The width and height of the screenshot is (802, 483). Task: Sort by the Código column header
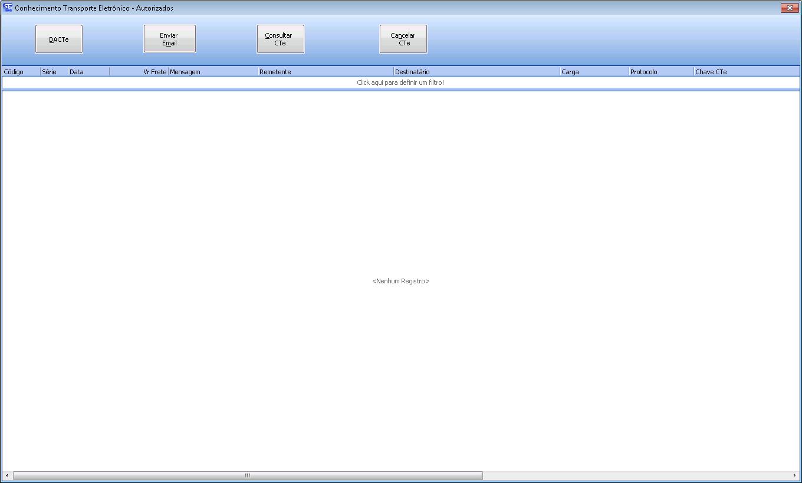[x=21, y=72]
